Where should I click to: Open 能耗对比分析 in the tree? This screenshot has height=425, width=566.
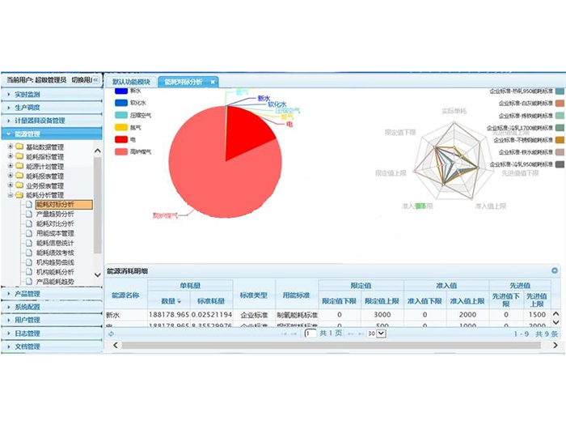pos(55,223)
